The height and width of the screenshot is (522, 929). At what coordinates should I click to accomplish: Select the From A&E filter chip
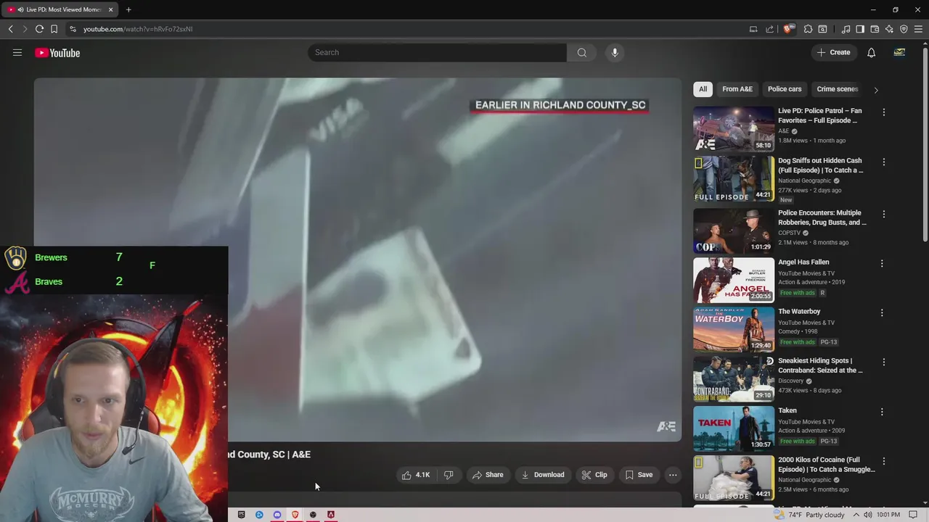[737, 89]
